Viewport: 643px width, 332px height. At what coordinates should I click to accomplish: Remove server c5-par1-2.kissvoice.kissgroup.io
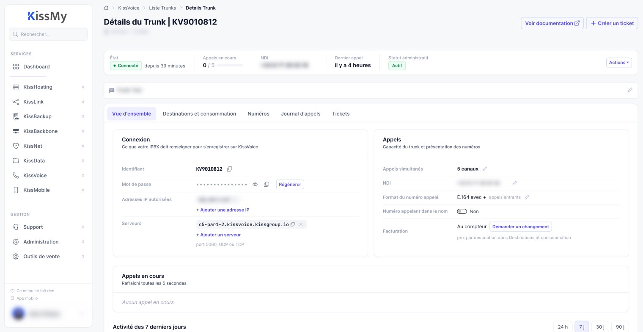tap(301, 224)
